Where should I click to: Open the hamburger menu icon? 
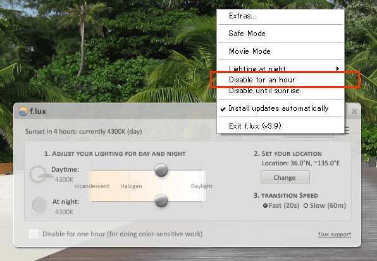[x=347, y=130]
